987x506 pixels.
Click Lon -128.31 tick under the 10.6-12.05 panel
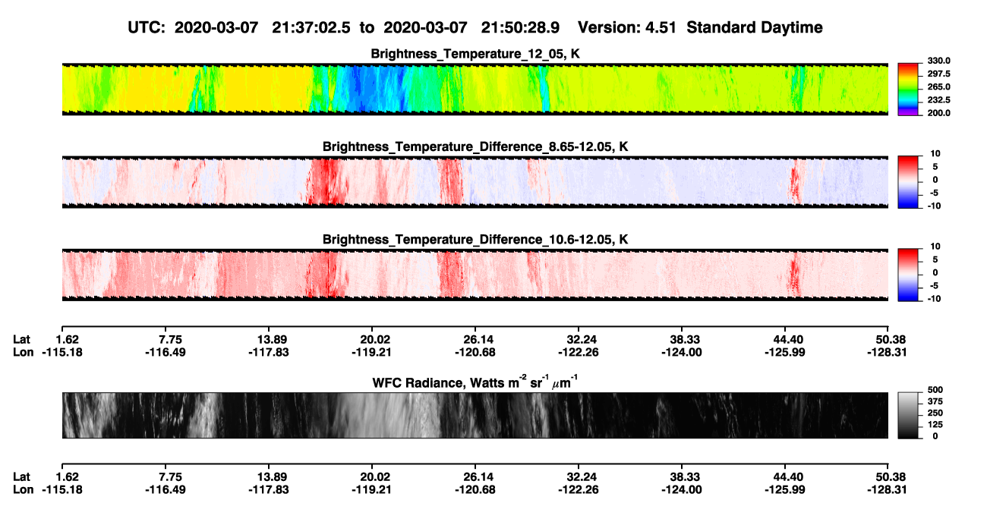click(887, 352)
